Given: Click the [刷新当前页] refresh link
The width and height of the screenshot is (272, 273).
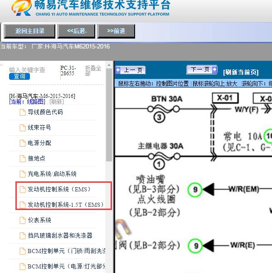Looking at the screenshot, I should (241, 72).
